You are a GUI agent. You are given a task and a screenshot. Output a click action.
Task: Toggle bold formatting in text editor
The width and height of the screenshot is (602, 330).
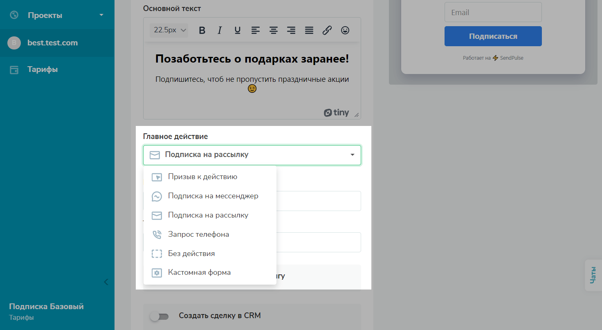click(x=202, y=30)
